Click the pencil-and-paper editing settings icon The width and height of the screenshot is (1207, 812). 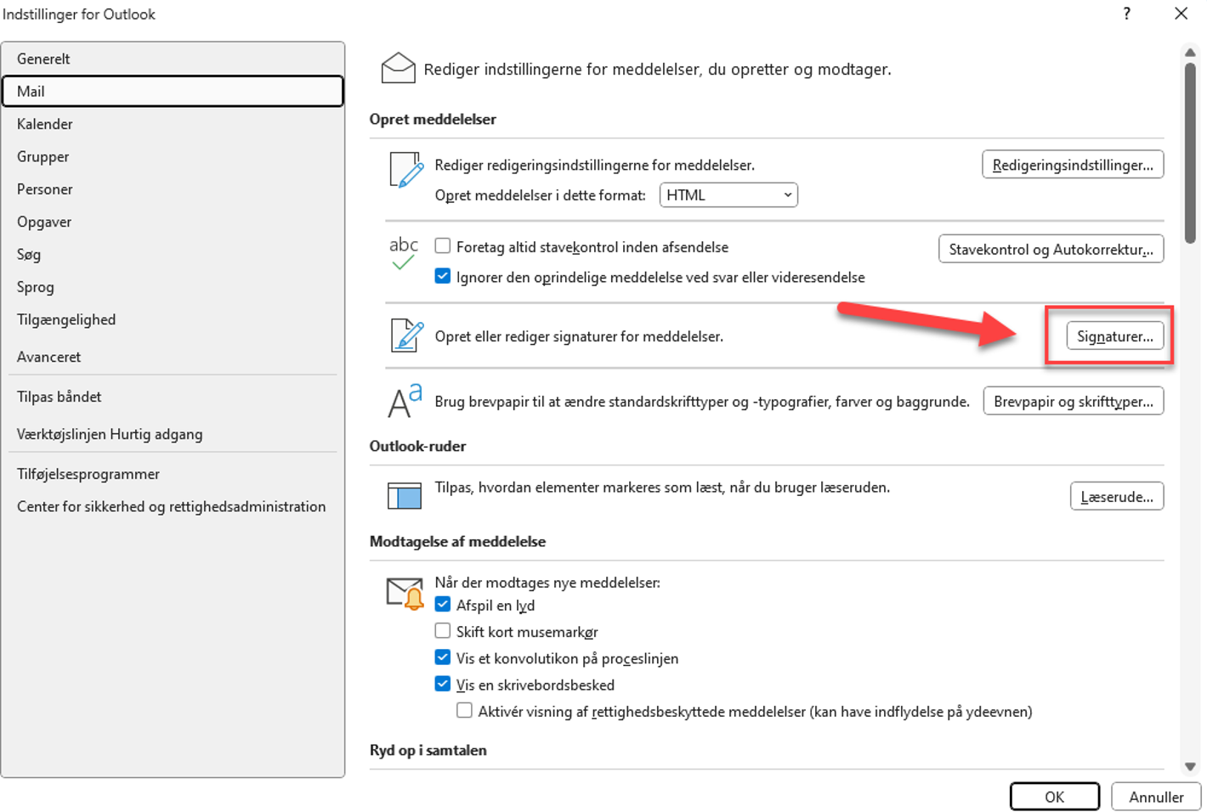click(x=405, y=170)
